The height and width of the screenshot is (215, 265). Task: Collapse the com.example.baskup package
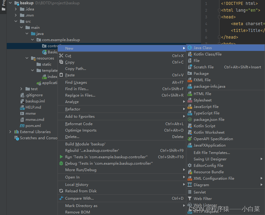tap(33, 40)
